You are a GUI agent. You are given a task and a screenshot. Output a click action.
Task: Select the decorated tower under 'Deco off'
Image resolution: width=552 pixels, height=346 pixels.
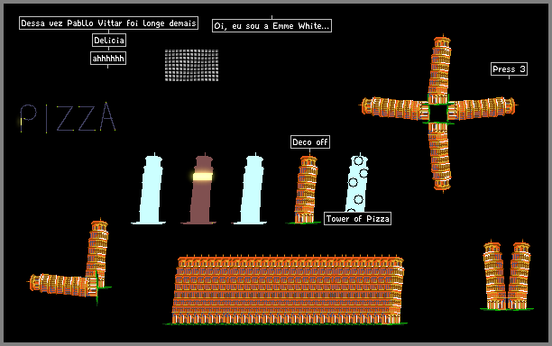pos(306,190)
